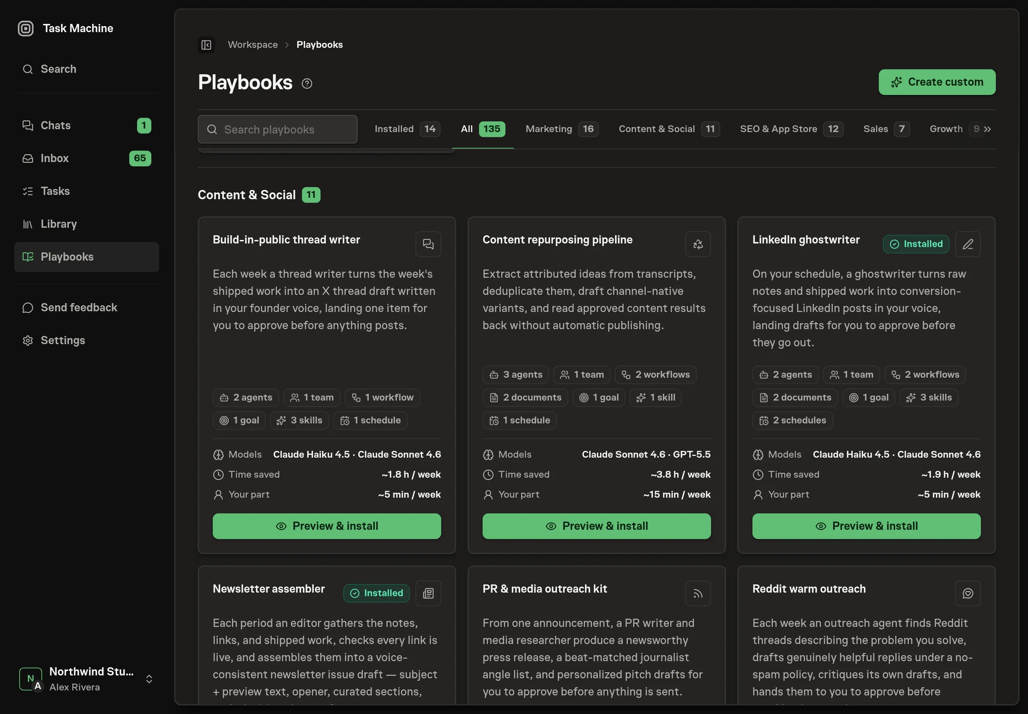This screenshot has height=714, width=1028.
Task: Switch to the Content & Social tab
Action: coord(669,129)
